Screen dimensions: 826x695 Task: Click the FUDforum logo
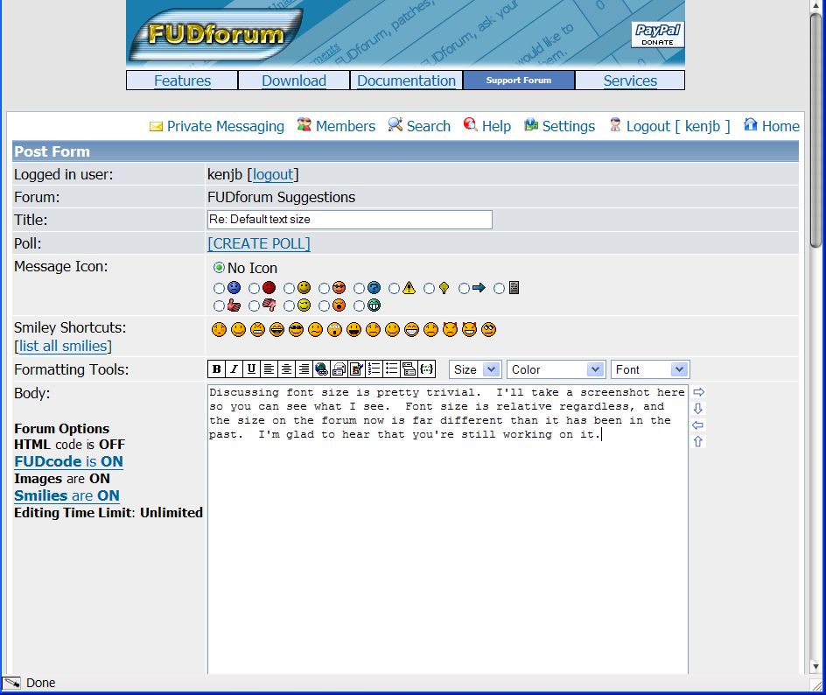(216, 35)
